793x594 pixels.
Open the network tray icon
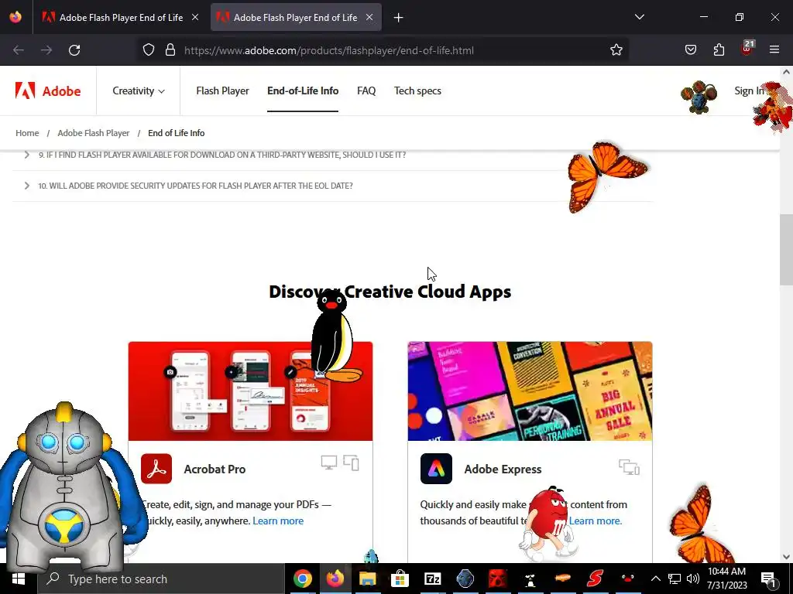tap(675, 579)
